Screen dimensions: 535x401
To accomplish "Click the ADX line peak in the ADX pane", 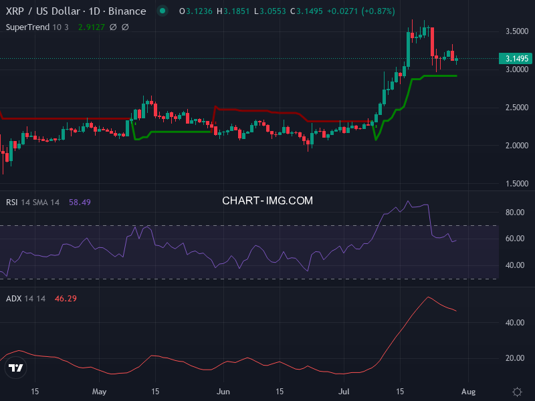I will point(428,297).
